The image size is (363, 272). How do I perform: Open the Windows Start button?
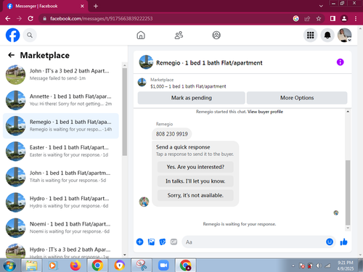point(9,265)
